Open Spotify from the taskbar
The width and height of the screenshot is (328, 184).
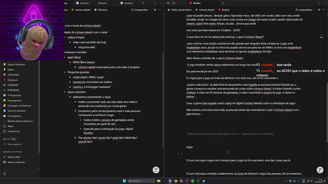[x=192, y=181]
